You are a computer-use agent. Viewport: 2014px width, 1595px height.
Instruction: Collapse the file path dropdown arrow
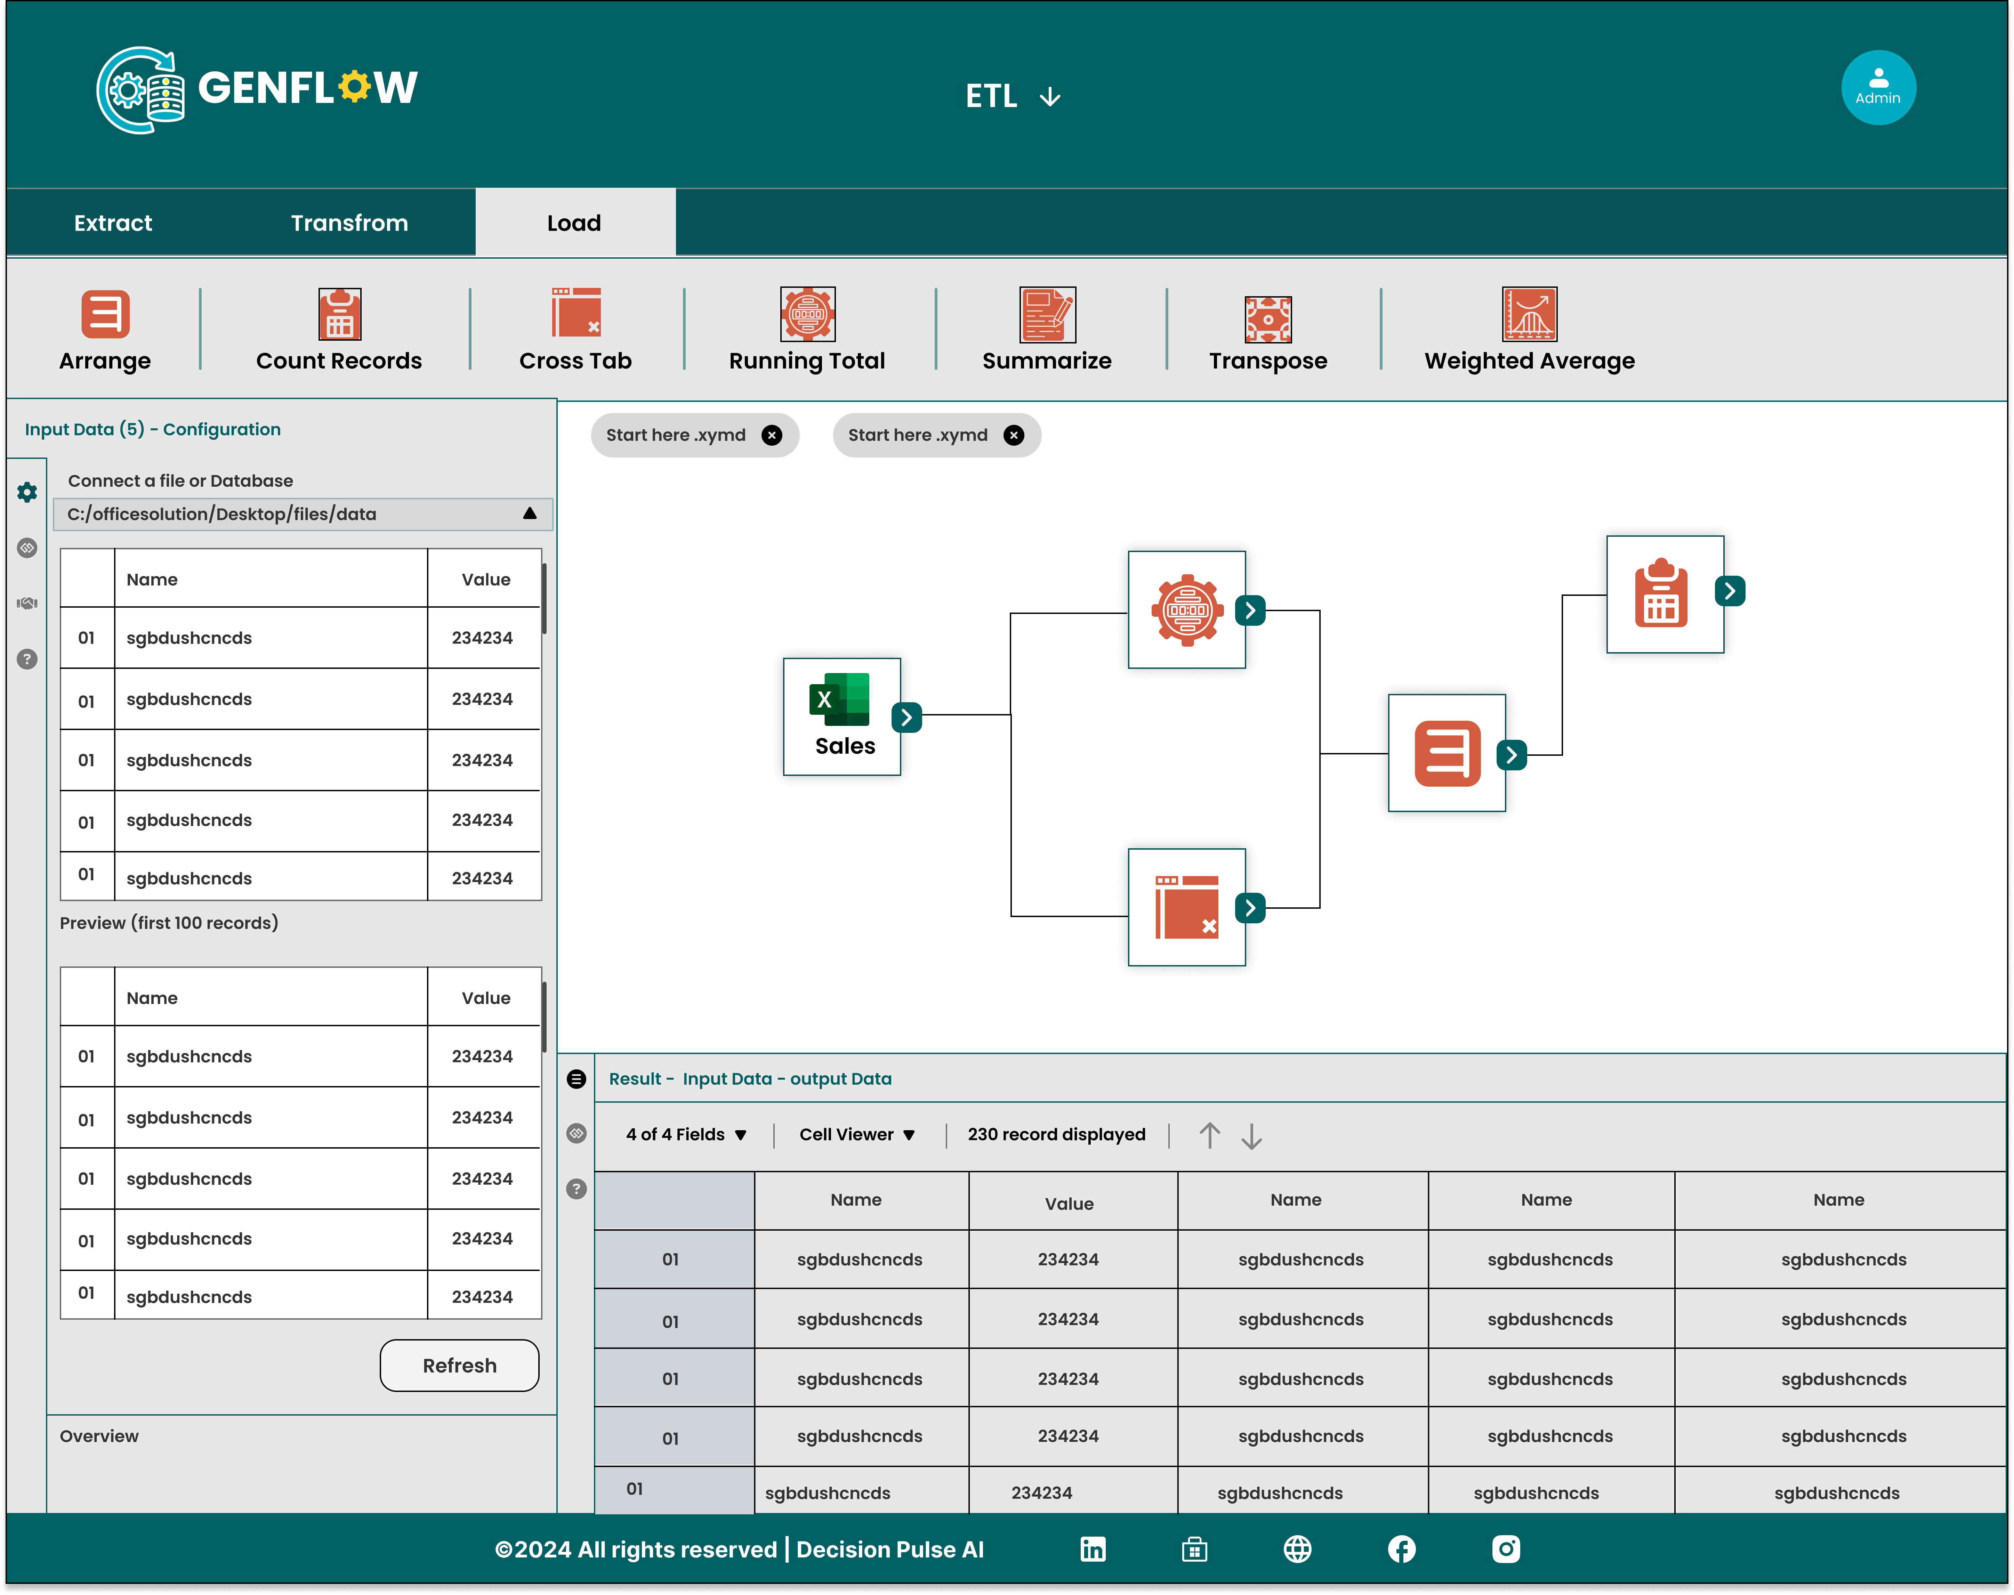pyautogui.click(x=530, y=513)
